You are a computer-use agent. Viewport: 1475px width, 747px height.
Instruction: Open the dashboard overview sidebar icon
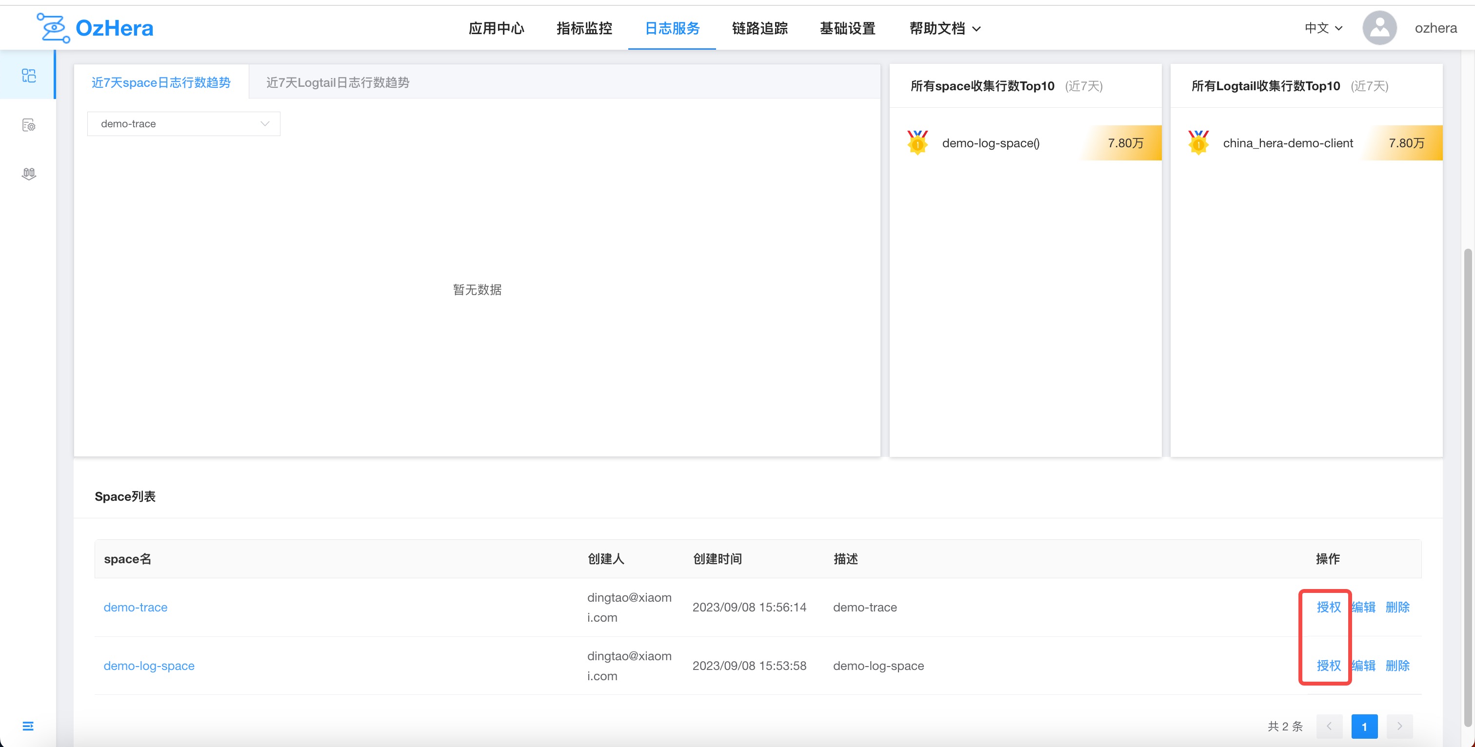29,76
